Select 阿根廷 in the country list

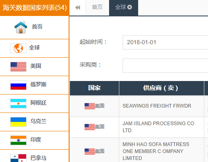[34, 103]
